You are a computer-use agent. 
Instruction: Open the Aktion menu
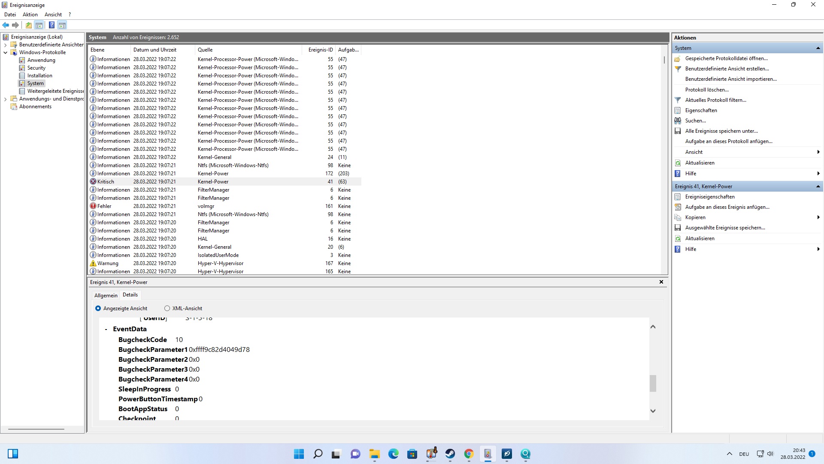pos(30,15)
